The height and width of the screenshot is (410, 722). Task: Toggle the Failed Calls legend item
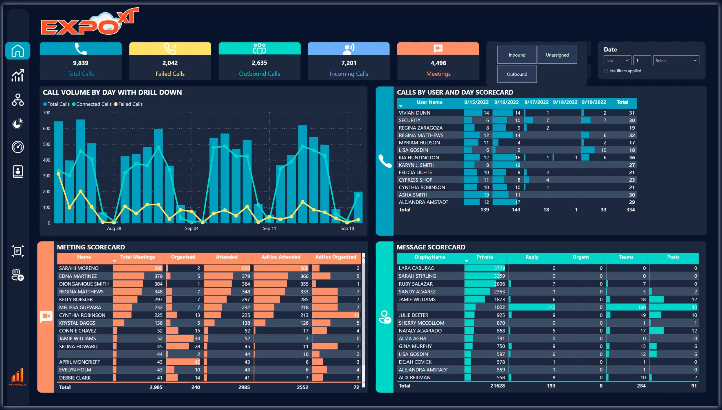(129, 104)
